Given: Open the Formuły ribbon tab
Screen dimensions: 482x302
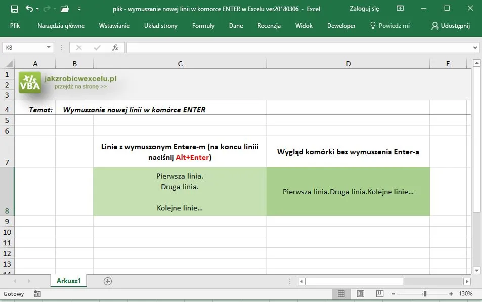Looking at the screenshot, I should coord(203,26).
